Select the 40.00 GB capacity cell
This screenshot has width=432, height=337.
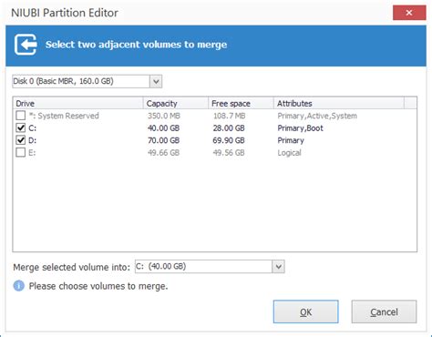point(163,128)
